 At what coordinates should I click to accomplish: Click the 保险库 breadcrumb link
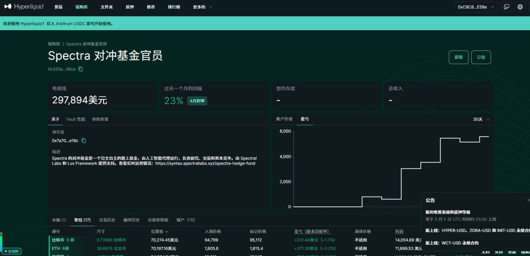[x=54, y=44]
